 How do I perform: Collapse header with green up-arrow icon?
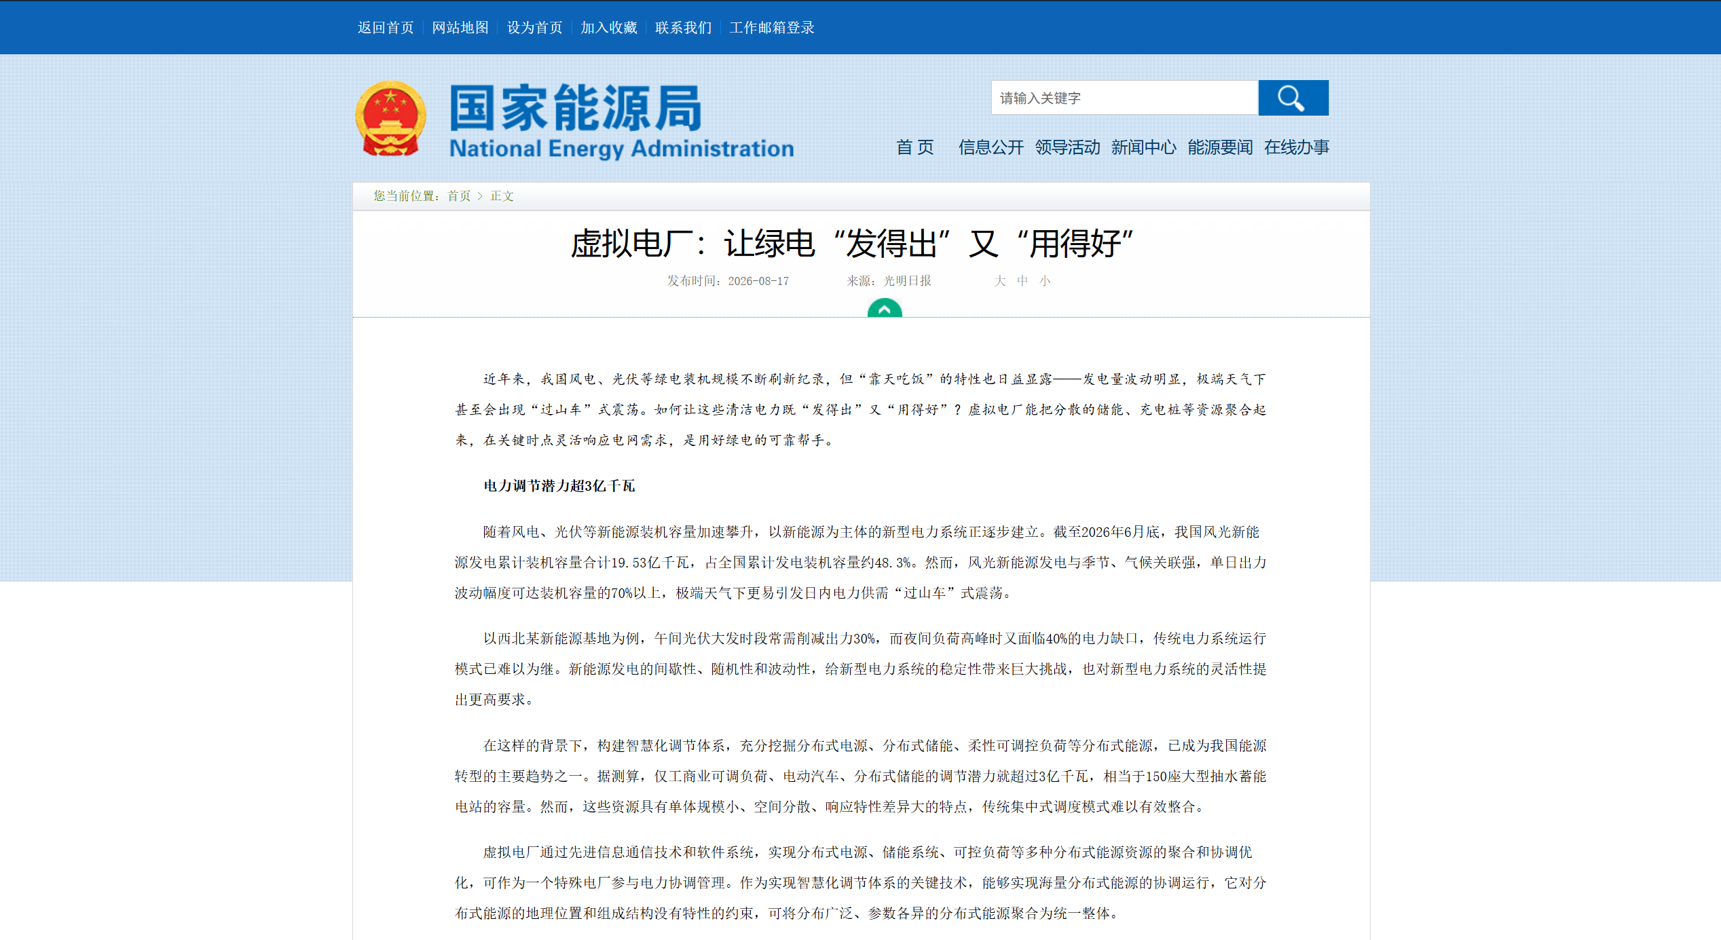(885, 308)
